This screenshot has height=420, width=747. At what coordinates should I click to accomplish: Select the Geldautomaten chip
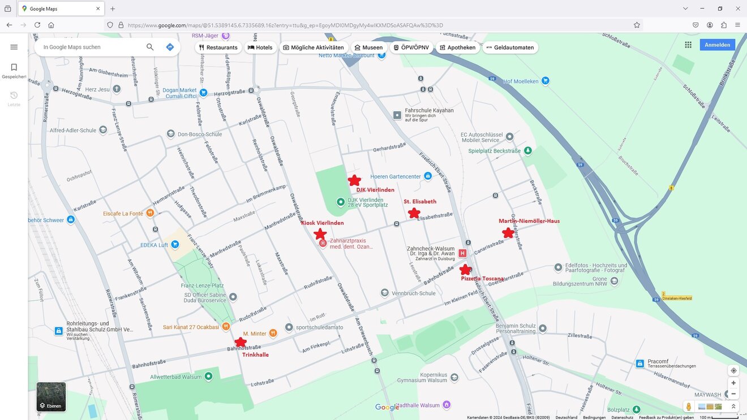pos(510,47)
